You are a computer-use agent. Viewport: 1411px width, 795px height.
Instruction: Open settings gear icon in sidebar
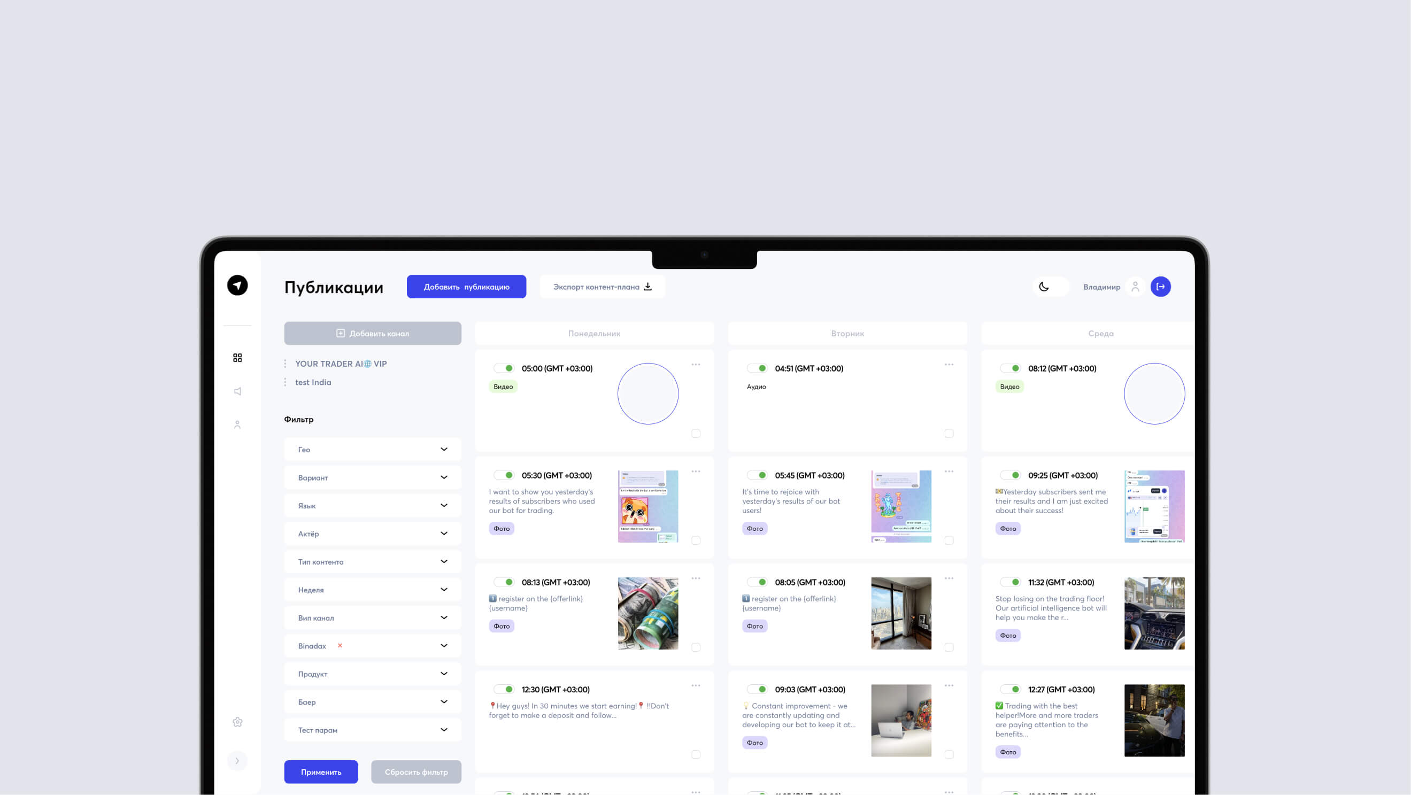point(237,722)
